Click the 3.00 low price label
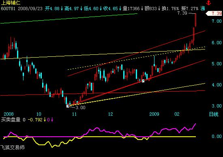223x157 pixels. tap(80, 108)
